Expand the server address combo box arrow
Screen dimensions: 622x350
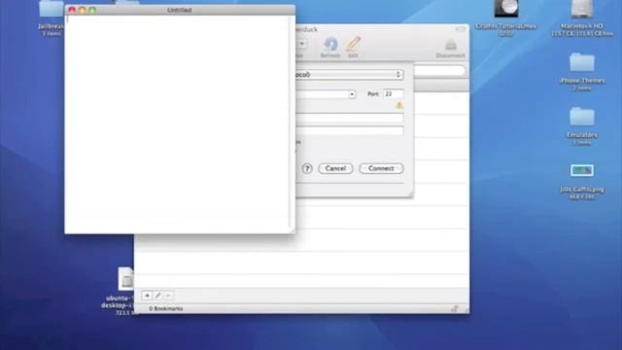click(352, 94)
